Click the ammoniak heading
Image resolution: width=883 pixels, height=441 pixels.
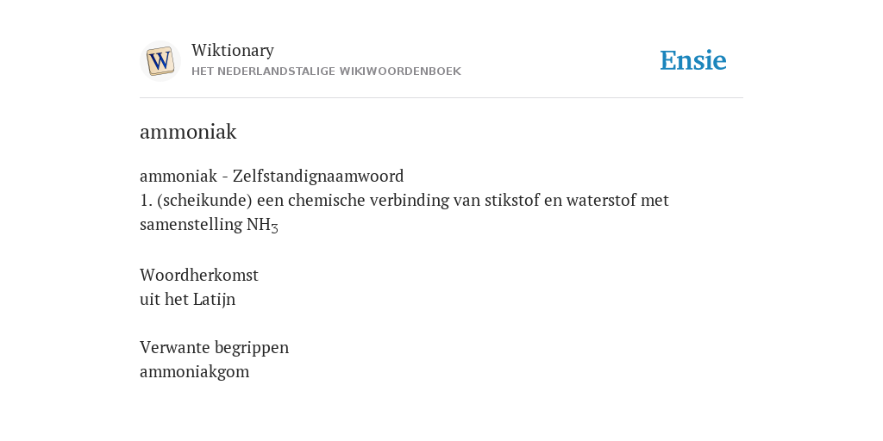point(188,132)
